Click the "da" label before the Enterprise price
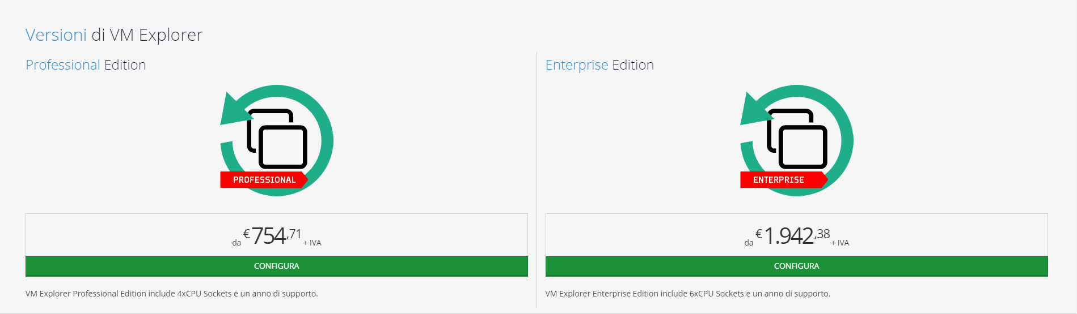Screen dimensions: 1077x314 (749, 243)
